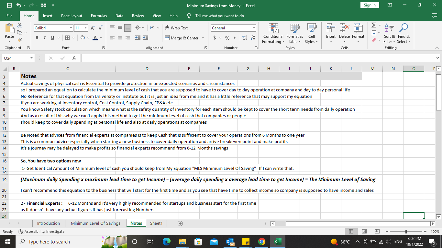This screenshot has width=442, height=248.
Task: Click the Decrease Indent icon
Action: click(138, 38)
